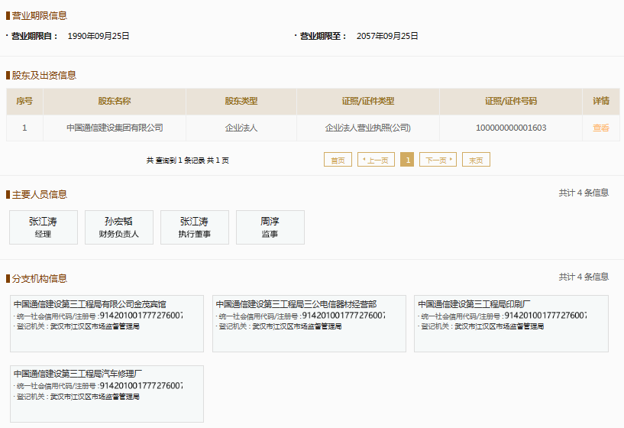Click shareholder name 中国通信建设集团有限公司
This screenshot has height=428, width=624.
pyautogui.click(x=115, y=128)
